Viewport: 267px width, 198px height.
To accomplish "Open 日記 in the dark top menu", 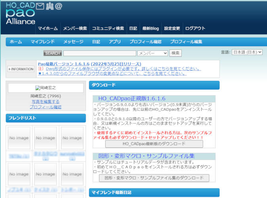I will click(x=133, y=28).
